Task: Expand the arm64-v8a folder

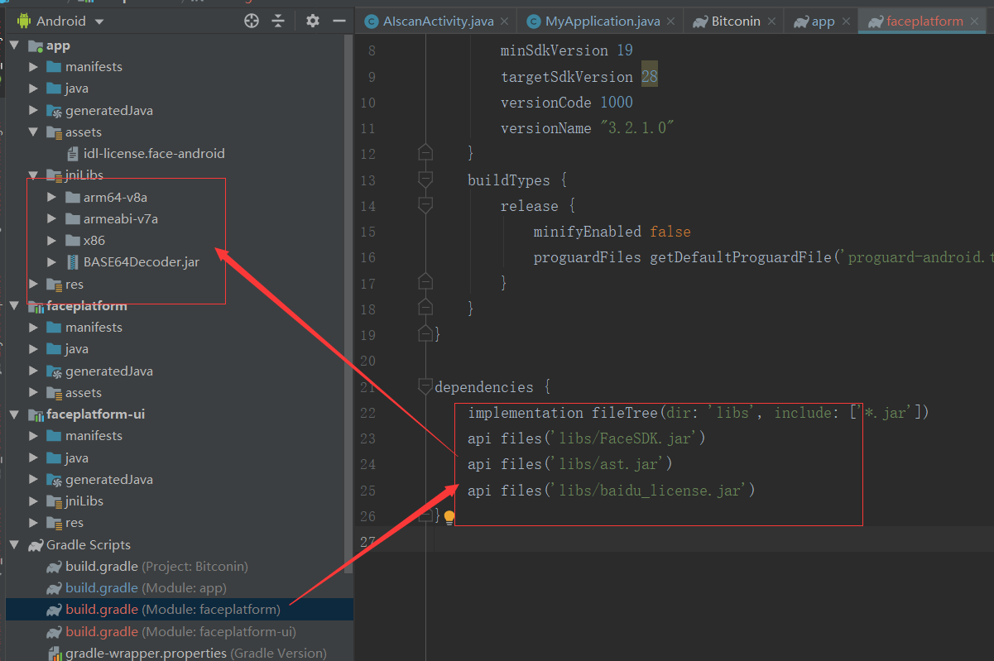Action: 51,197
